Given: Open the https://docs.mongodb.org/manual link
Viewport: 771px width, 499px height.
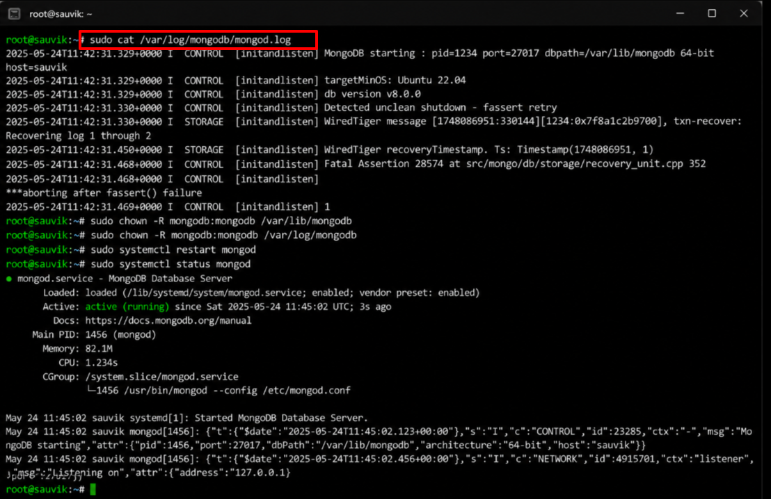Looking at the screenshot, I should (x=168, y=320).
